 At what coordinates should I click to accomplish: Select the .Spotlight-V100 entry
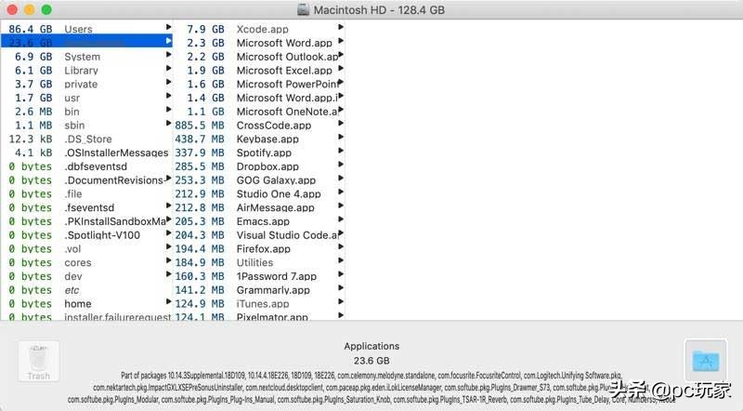coord(86,235)
